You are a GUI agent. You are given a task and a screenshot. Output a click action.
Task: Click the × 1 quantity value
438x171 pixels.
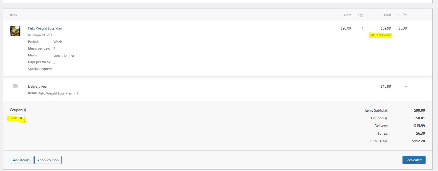tap(360, 28)
